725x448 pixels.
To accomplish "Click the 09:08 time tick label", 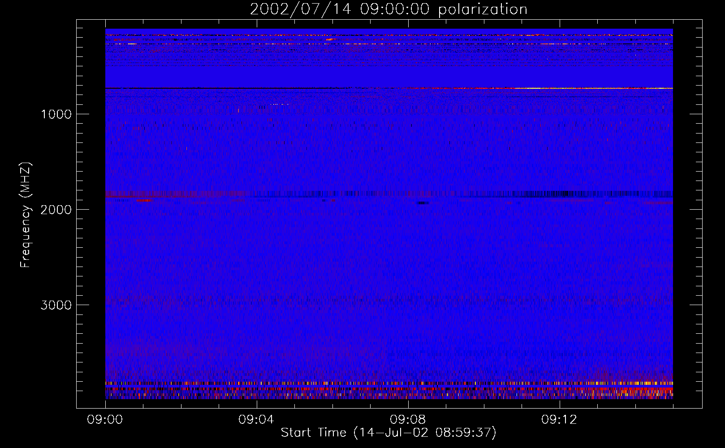I will (408, 420).
